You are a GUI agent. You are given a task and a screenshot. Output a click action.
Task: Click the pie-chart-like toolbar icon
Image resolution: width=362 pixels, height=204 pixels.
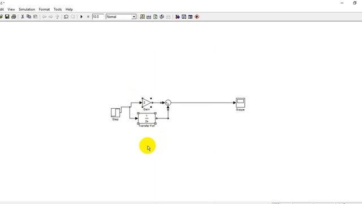162,16
